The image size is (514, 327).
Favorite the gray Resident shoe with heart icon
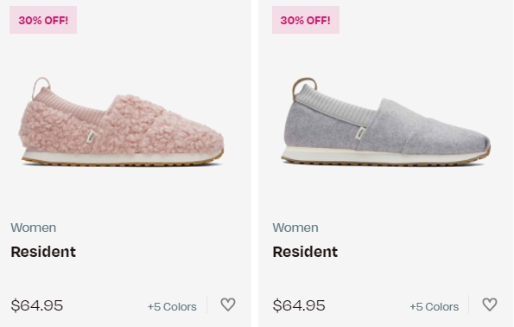490,305
